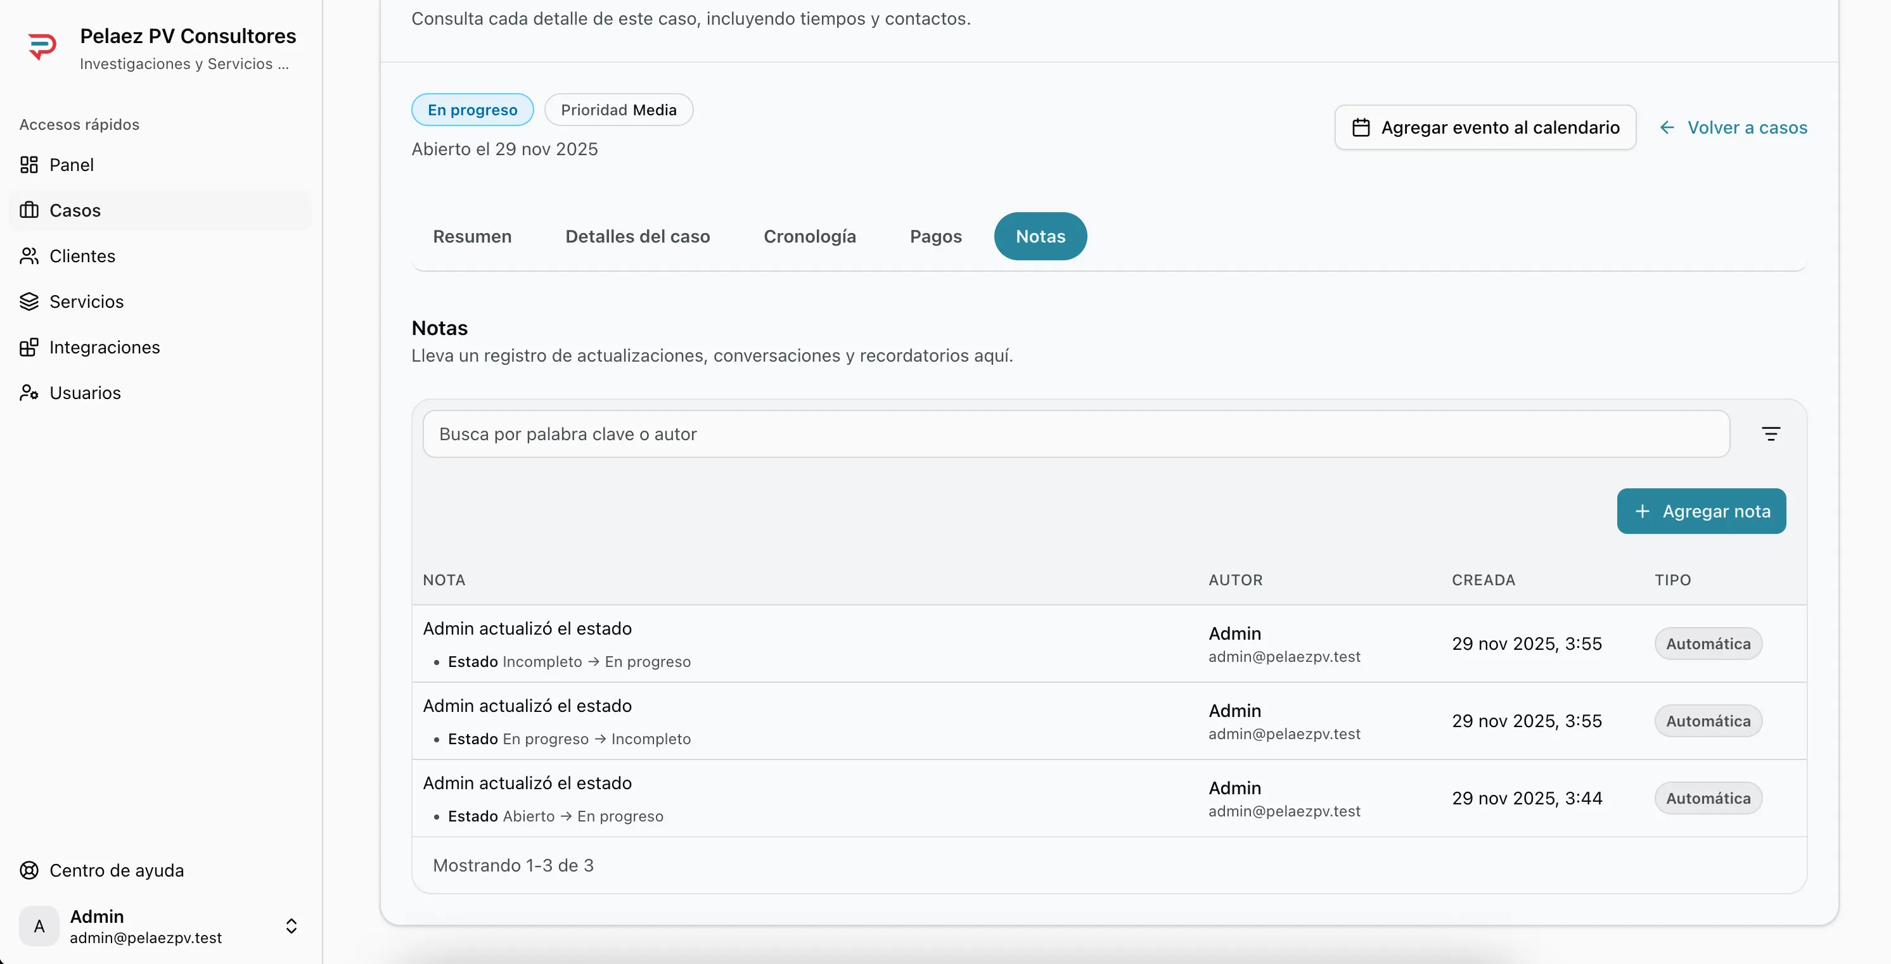Open the Panel dashboard icon
Image resolution: width=1891 pixels, height=964 pixels.
tap(29, 165)
